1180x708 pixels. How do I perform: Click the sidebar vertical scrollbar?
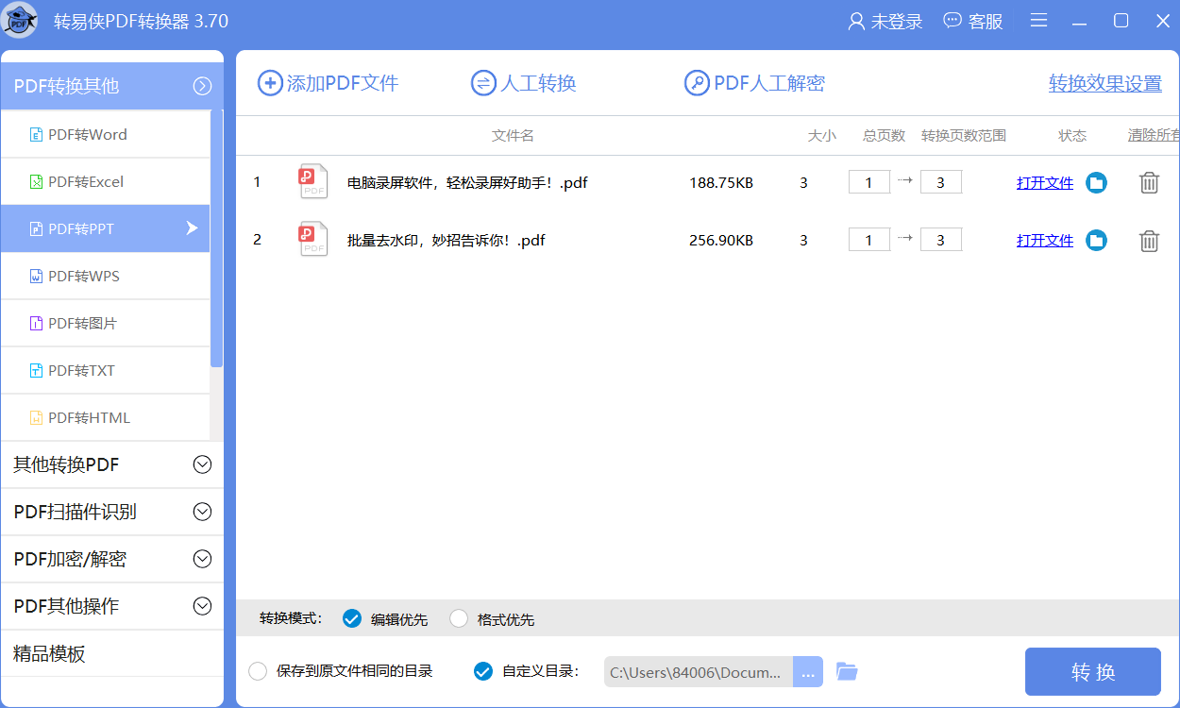[x=217, y=238]
